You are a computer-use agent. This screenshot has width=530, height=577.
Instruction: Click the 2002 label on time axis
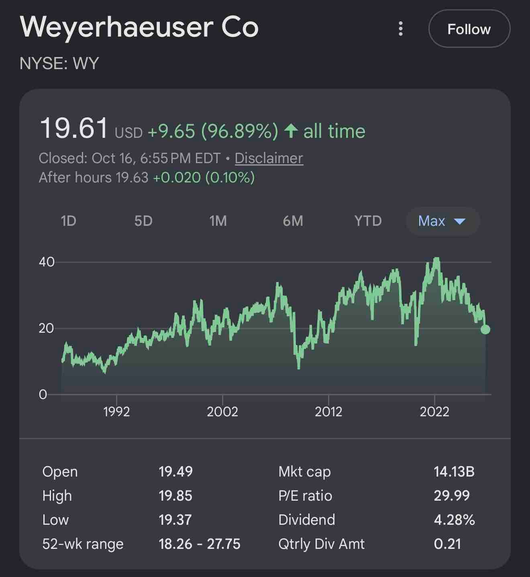pos(222,411)
